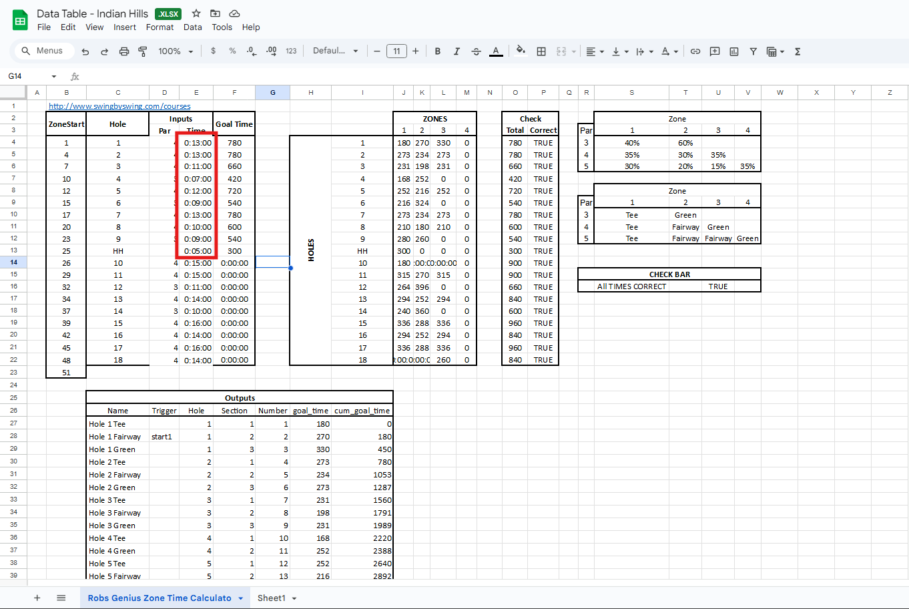Open the swingbyswing.com courses link

pos(119,106)
